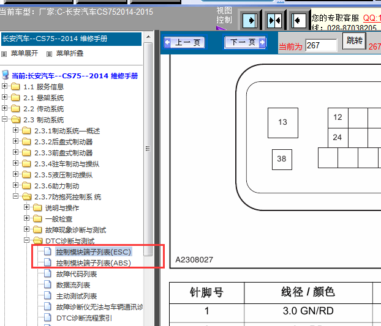The image size is (381, 326).
Task: Click the computer icon beside the current manual title
Action: tap(6, 75)
